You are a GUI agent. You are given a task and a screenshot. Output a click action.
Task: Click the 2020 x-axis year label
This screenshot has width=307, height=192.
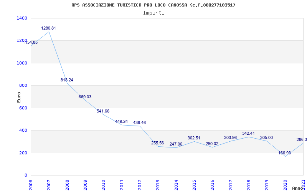click(285, 185)
